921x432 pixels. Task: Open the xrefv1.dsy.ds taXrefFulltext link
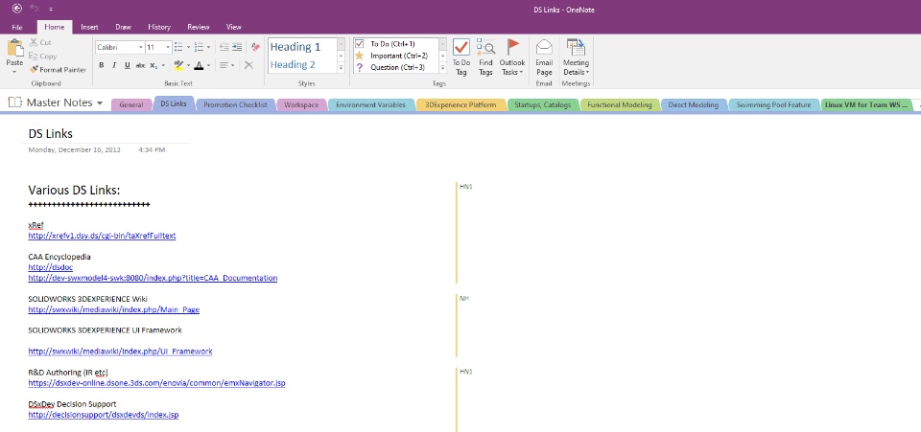point(103,236)
